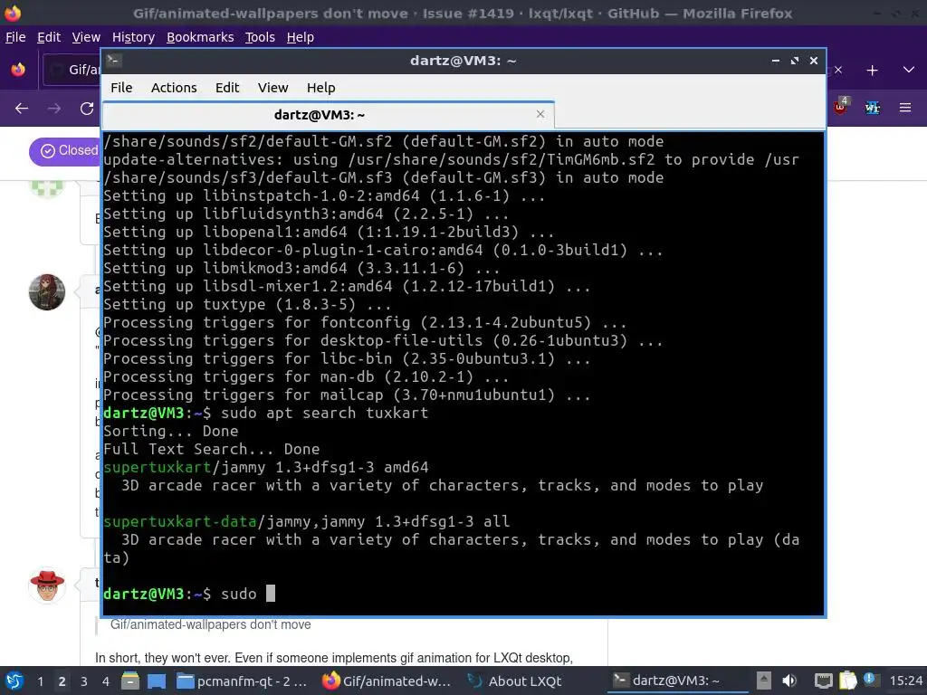The image size is (927, 695).
Task: Click the network status tray icon
Action: pyautogui.click(x=823, y=681)
